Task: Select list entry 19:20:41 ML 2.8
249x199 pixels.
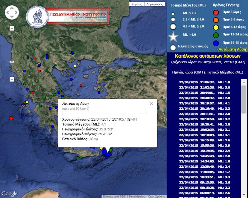Action: point(204,124)
